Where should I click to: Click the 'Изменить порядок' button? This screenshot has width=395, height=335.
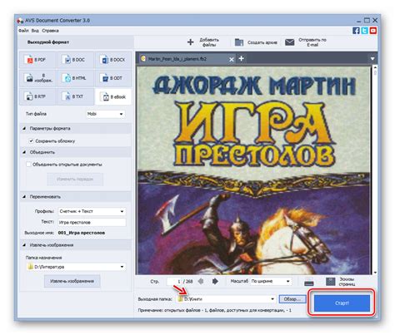pos(75,180)
